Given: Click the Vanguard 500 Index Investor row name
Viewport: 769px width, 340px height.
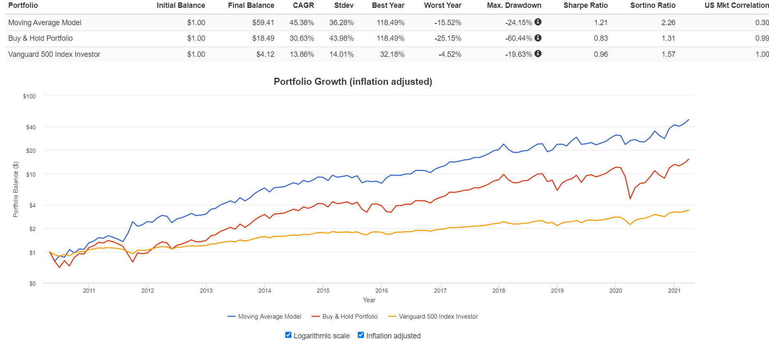Looking at the screenshot, I should (54, 54).
